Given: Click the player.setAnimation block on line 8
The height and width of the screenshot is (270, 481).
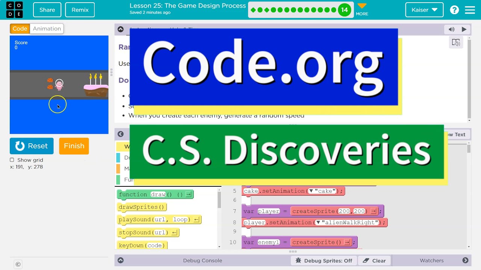Looking at the screenshot, I should click(x=315, y=223).
